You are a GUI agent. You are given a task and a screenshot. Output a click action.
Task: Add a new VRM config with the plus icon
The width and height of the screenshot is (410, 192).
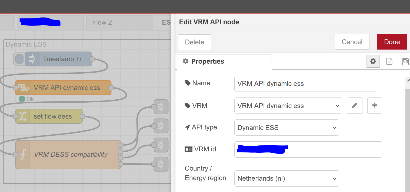tap(375, 106)
